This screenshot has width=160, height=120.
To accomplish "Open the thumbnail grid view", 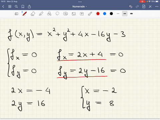I will pyautogui.click(x=10, y=7).
